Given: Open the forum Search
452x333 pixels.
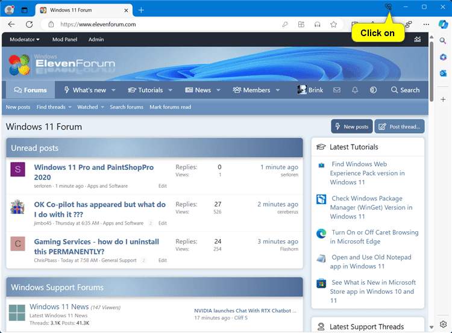Looking at the screenshot, I should click(x=405, y=90).
